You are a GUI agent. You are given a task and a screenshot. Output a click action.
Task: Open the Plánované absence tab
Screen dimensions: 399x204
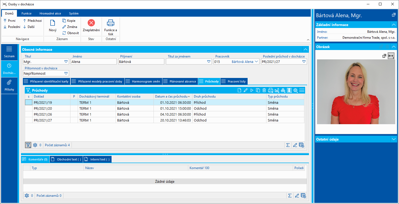tap(180, 81)
